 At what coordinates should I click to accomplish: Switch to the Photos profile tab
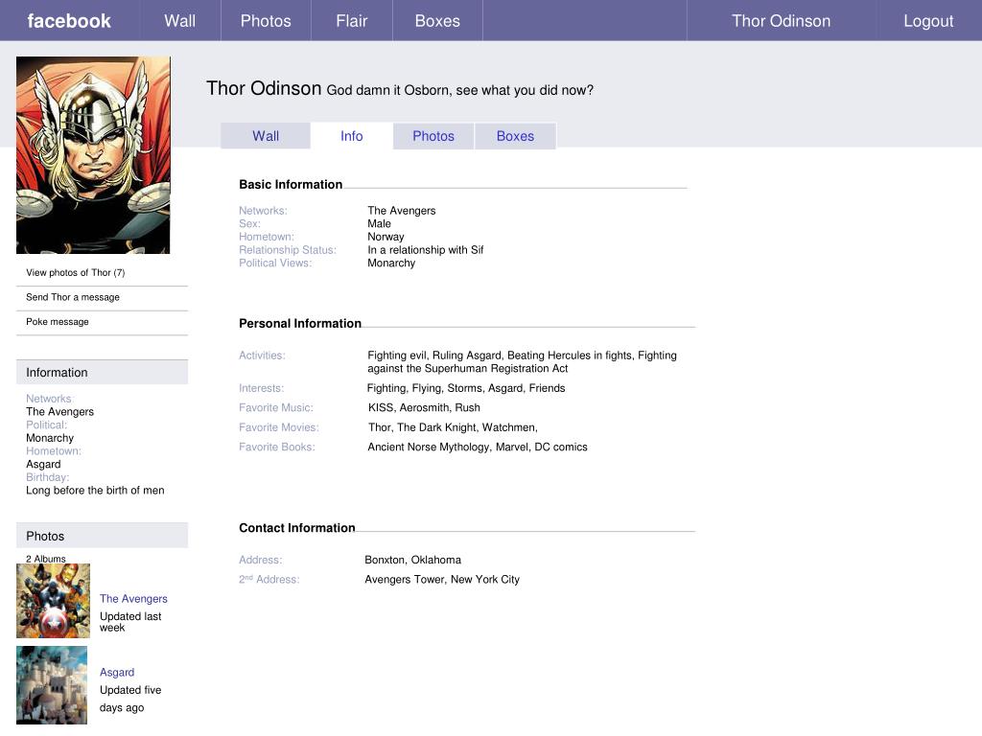click(433, 136)
